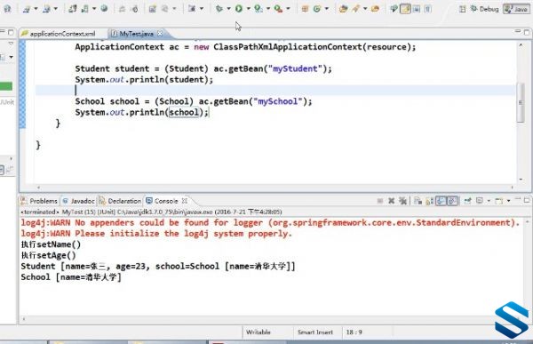The image size is (533, 344).
Task: Toggle Mark Occurrences in toolbar
Action: tap(405, 9)
